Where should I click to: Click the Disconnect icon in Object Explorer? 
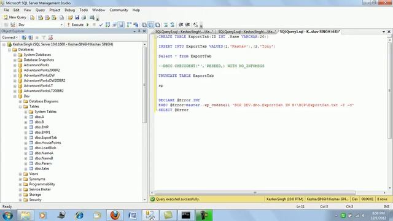click(x=31, y=37)
